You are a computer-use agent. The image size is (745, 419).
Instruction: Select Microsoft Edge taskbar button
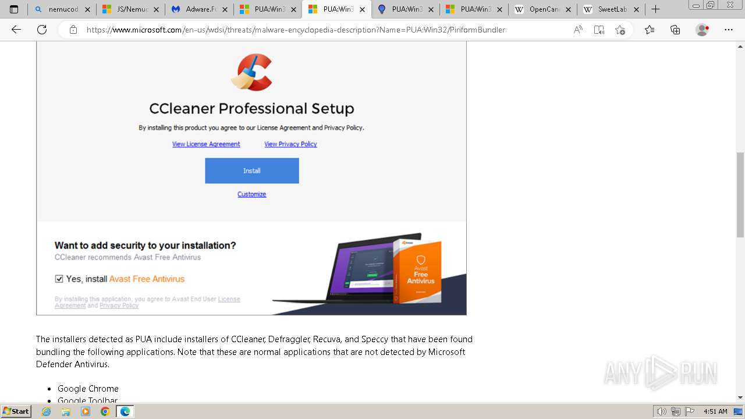(125, 411)
